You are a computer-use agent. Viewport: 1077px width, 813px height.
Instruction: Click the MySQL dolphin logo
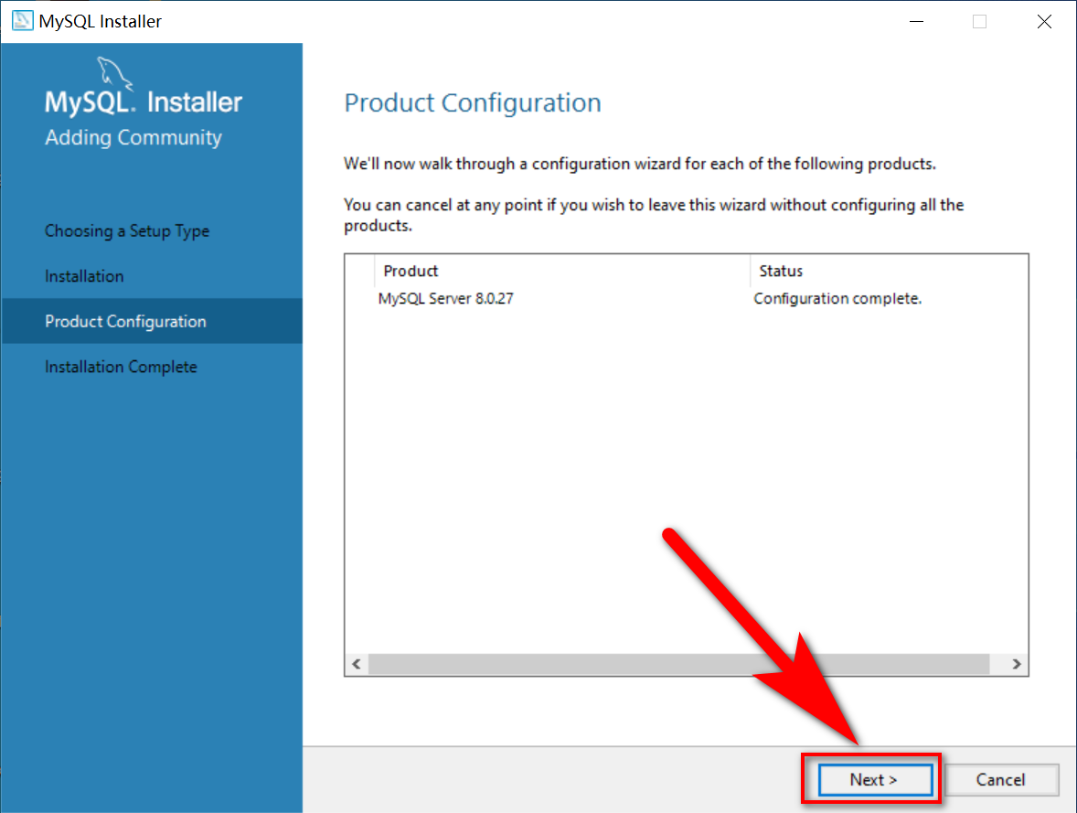[114, 73]
